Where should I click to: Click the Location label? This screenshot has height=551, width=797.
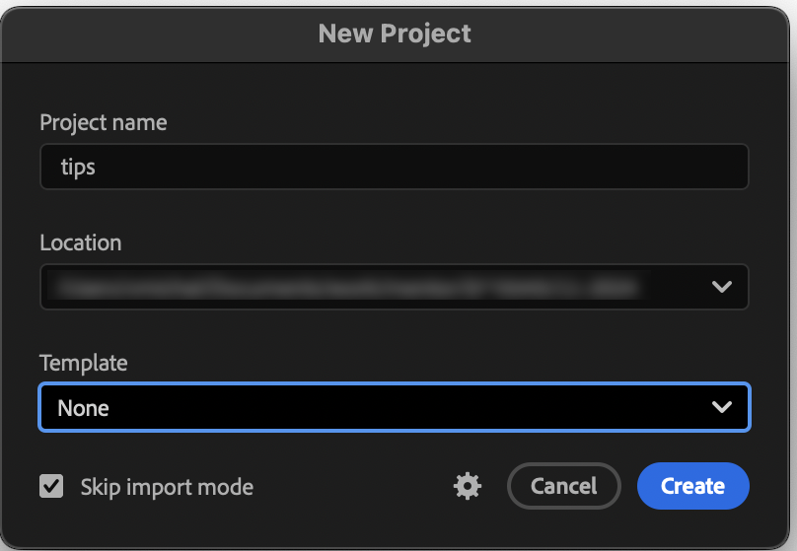pos(80,242)
